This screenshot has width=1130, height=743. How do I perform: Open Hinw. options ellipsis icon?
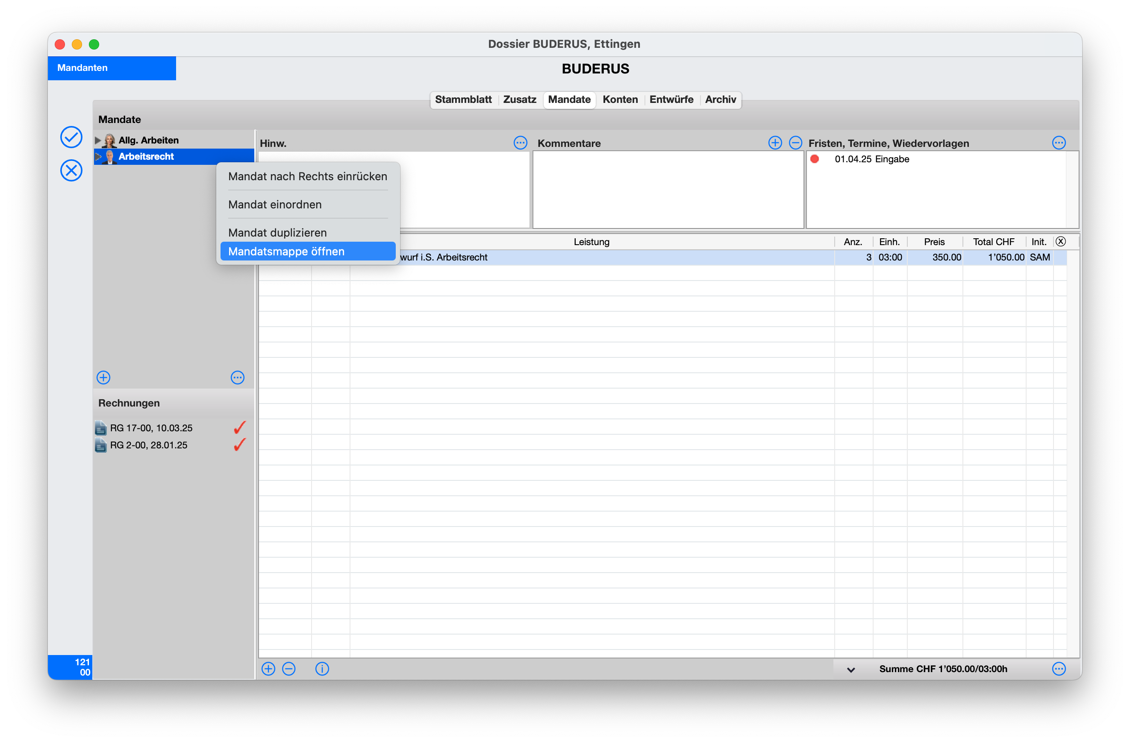coord(521,143)
